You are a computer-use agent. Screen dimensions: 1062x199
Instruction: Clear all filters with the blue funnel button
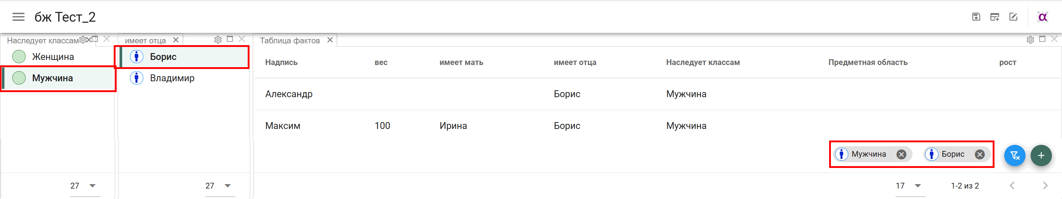click(1015, 155)
